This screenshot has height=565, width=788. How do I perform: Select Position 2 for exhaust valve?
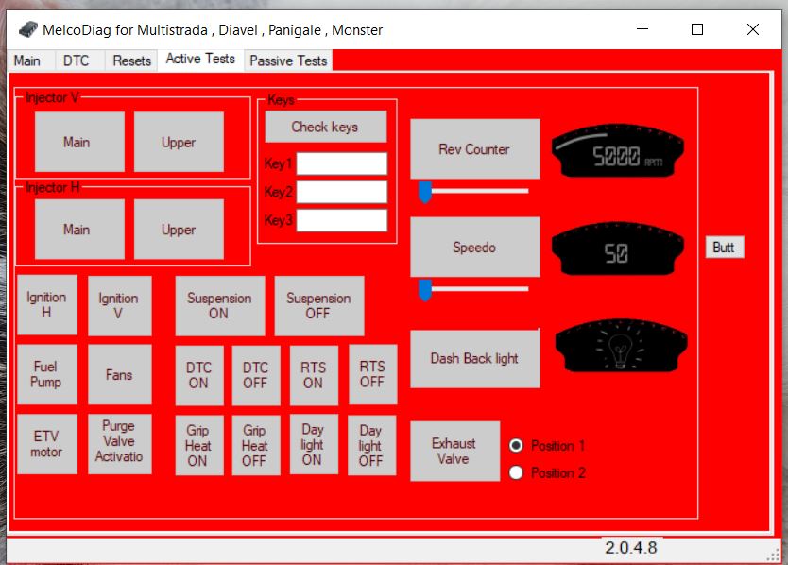click(x=516, y=472)
